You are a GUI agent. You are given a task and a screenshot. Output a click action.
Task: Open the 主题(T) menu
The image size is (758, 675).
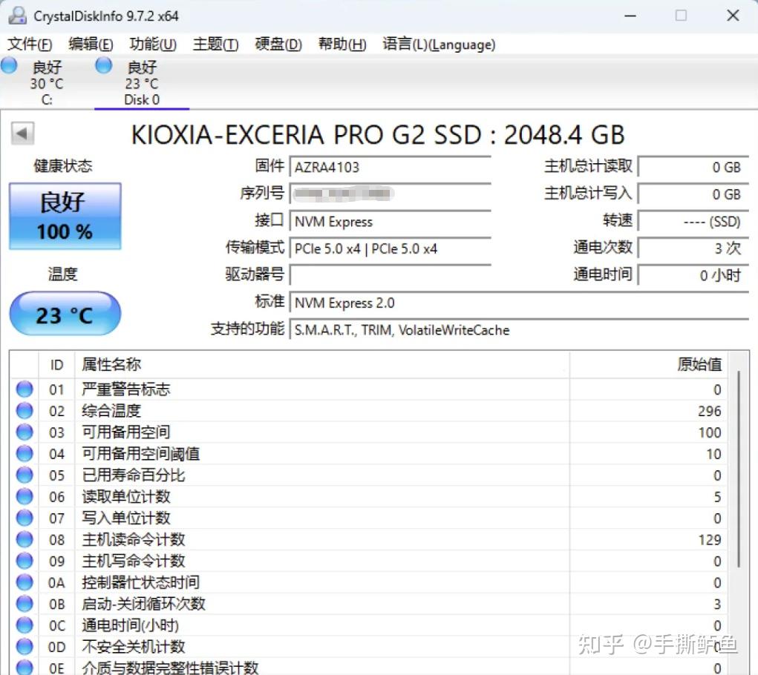(x=215, y=45)
